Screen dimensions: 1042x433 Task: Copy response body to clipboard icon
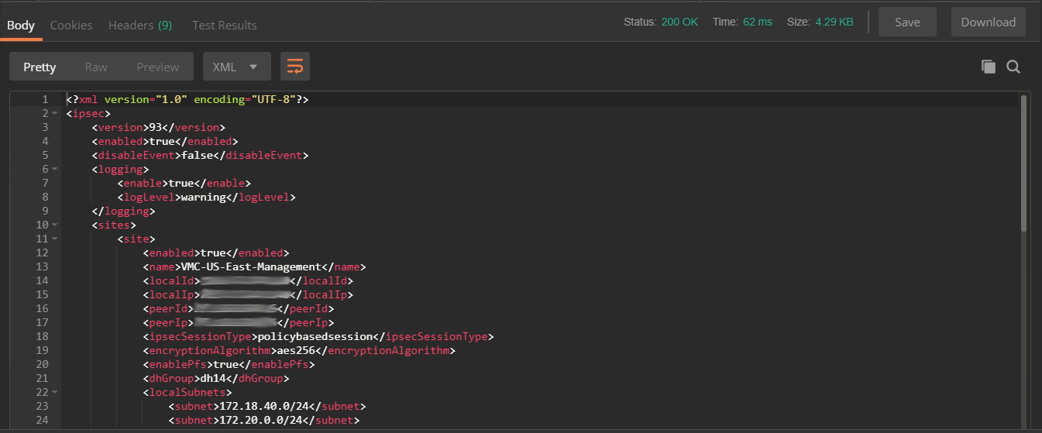tap(988, 67)
